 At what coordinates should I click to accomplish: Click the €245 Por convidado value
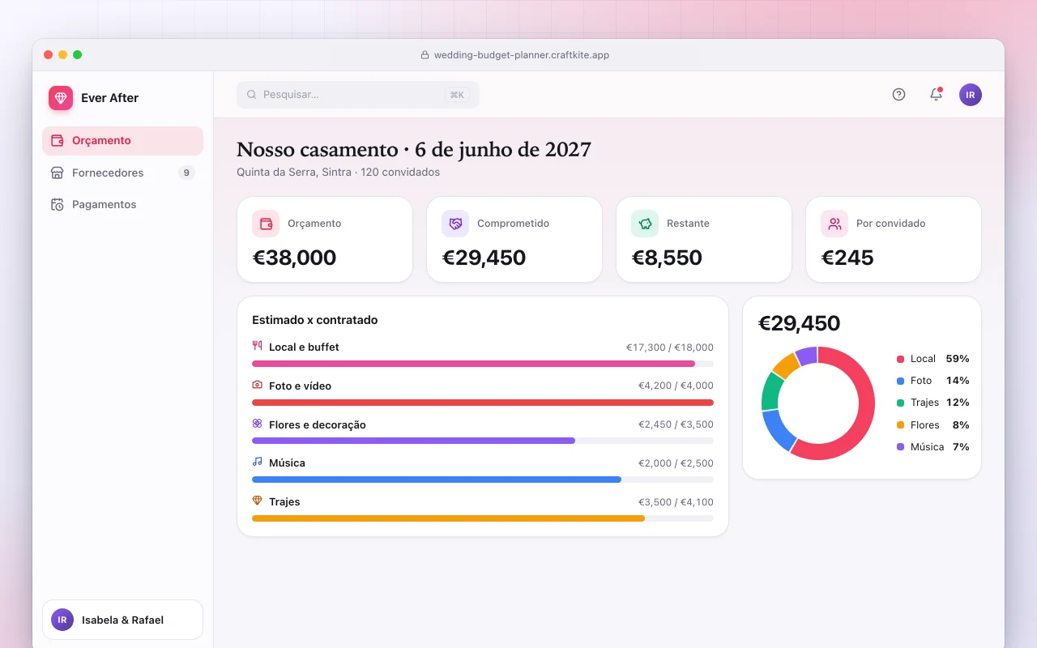(x=847, y=258)
